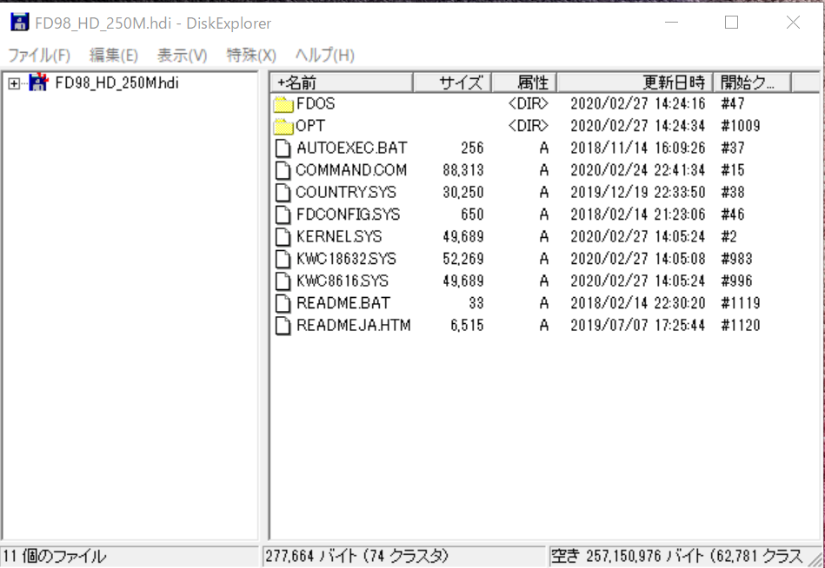The width and height of the screenshot is (825, 568).
Task: Sort by the 開始ク... column header
Action: (752, 83)
